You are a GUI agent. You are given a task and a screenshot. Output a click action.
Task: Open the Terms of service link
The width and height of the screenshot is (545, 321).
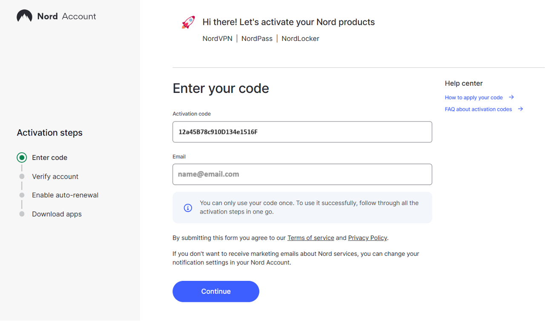click(x=310, y=238)
